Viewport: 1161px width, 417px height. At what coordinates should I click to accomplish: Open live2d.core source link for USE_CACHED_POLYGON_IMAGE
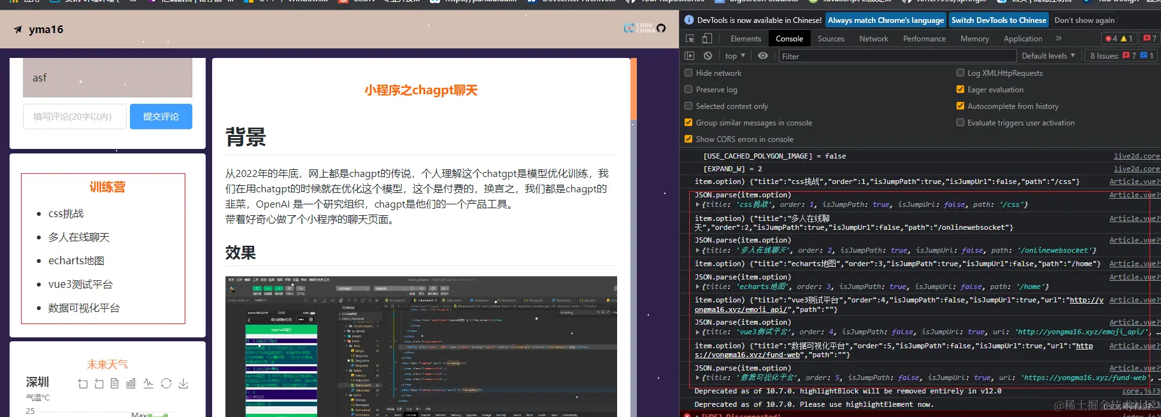[1136, 156]
